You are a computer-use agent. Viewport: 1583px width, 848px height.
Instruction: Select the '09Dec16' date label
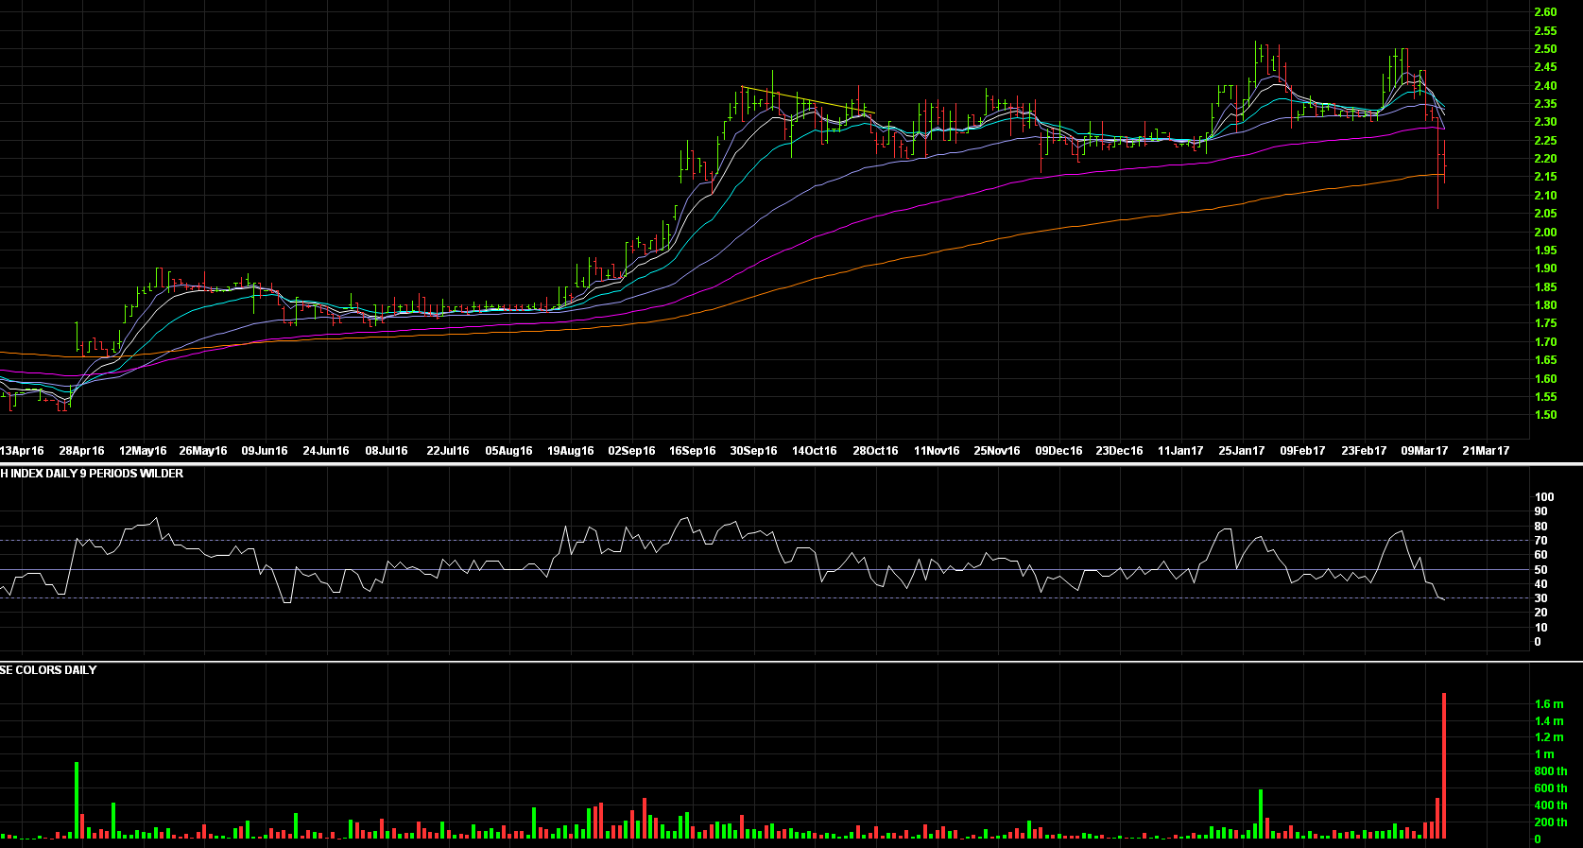[x=1058, y=451]
